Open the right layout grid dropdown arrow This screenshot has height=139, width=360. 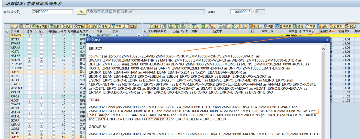(x=245, y=26)
